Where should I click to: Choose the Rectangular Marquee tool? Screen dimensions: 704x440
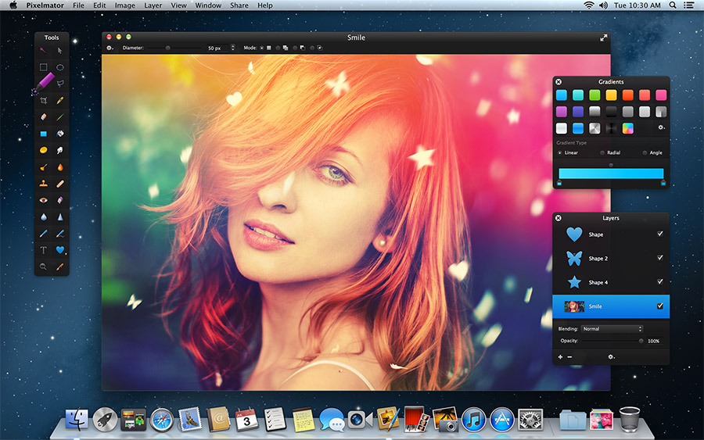(x=44, y=67)
